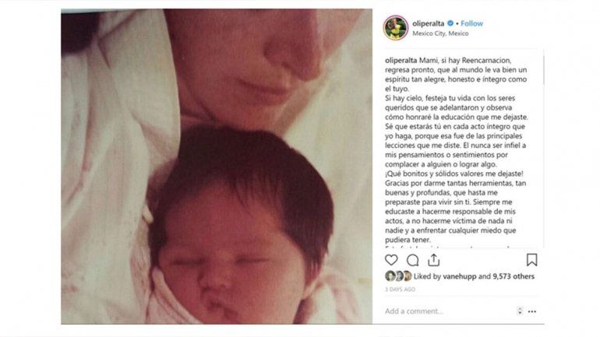The height and width of the screenshot is (337, 600).
Task: Open comments via speech bubble icon
Action: click(412, 260)
